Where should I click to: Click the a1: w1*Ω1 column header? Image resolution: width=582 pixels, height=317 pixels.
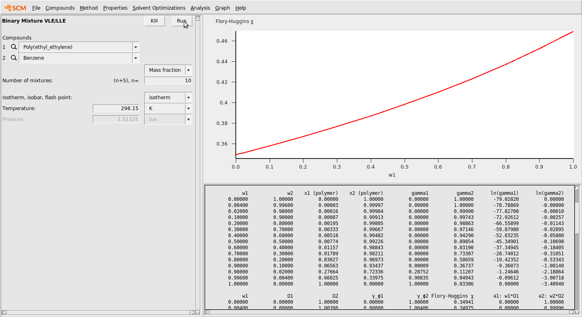[x=506, y=296]
